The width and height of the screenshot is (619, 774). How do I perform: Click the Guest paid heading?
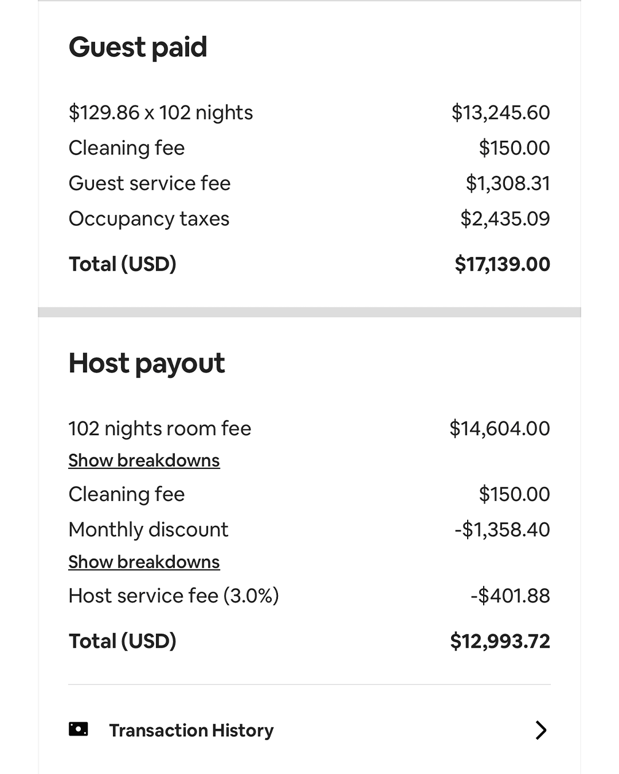tap(138, 47)
